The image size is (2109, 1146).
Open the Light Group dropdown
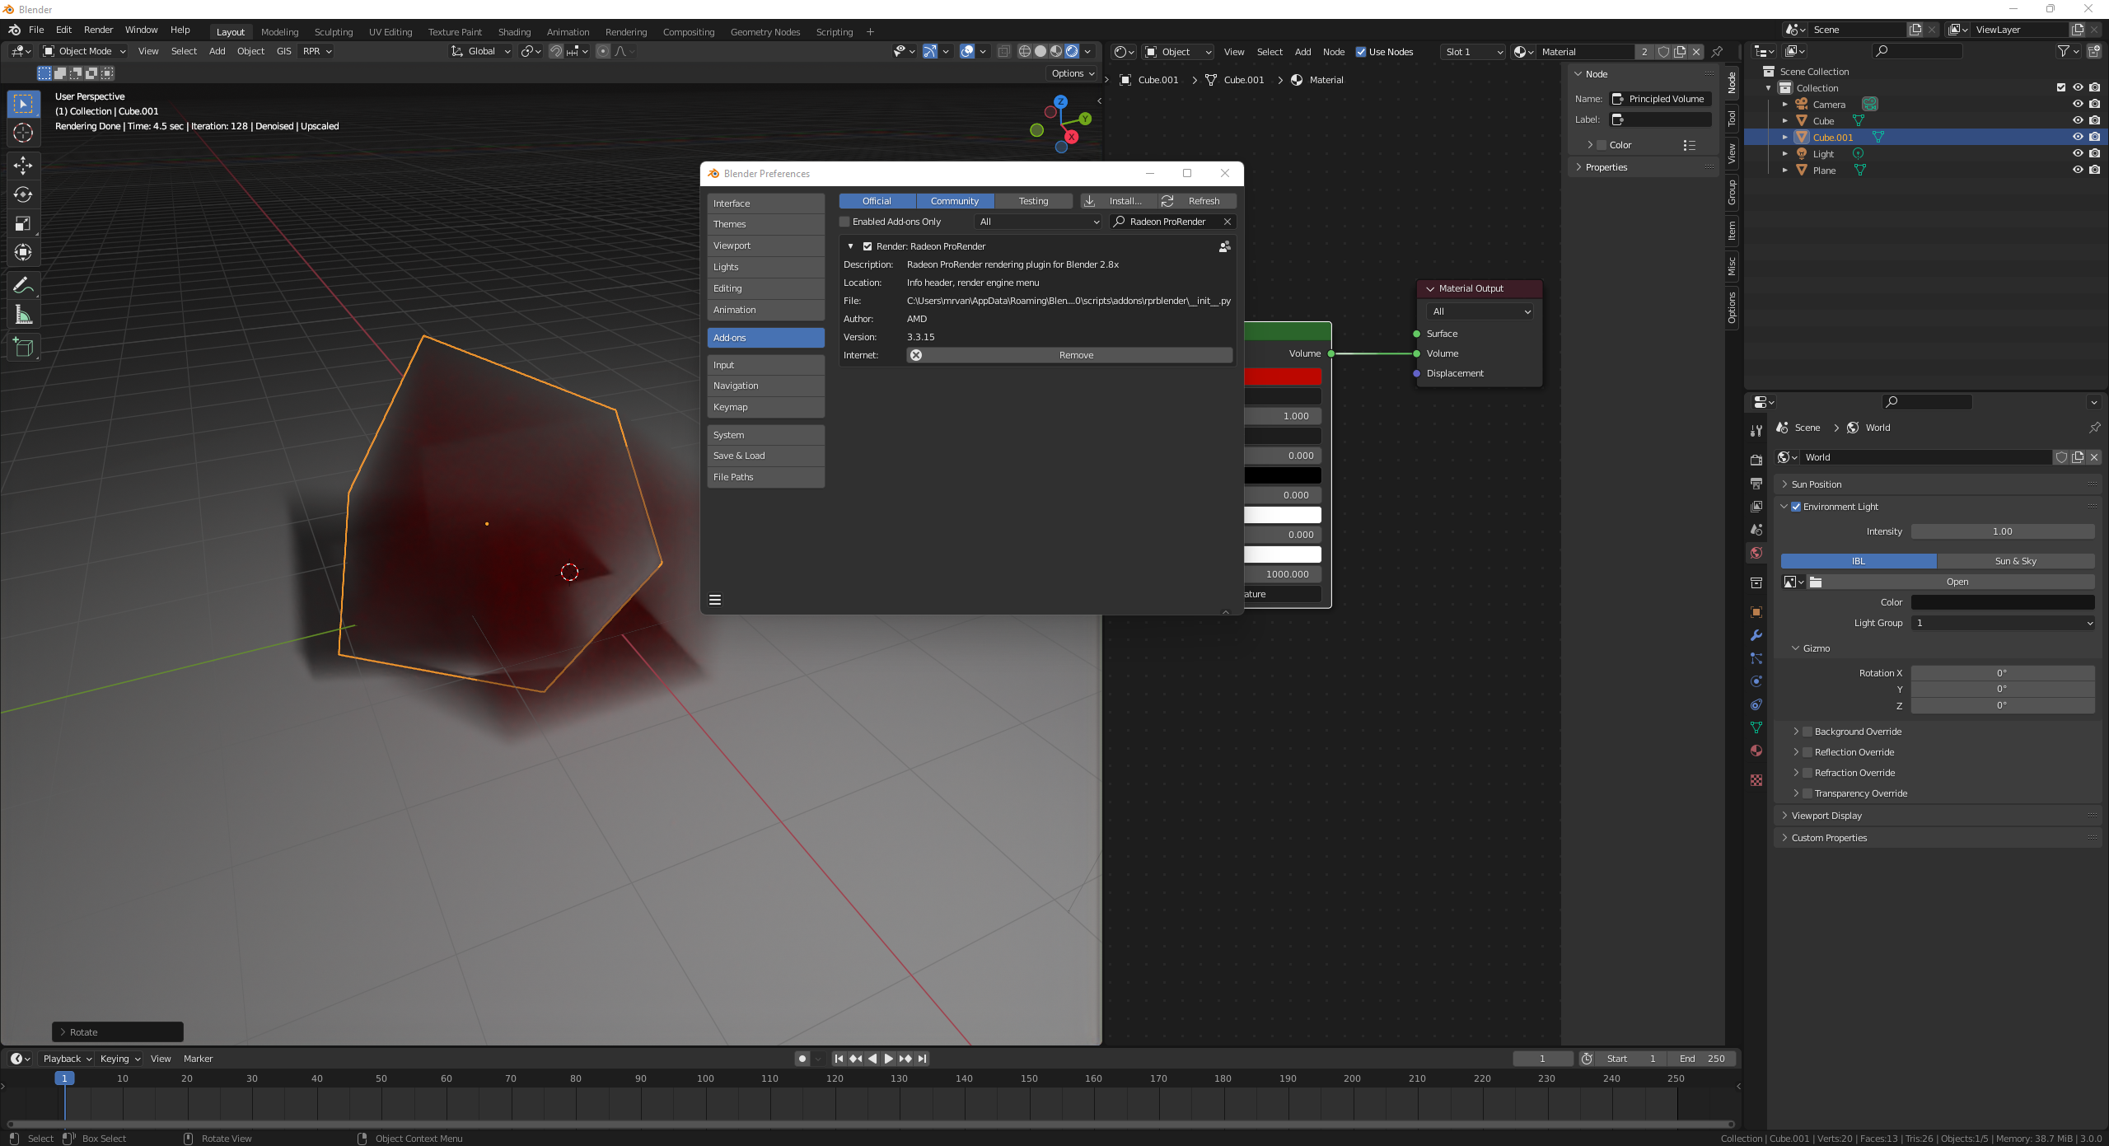pyautogui.click(x=2002, y=623)
